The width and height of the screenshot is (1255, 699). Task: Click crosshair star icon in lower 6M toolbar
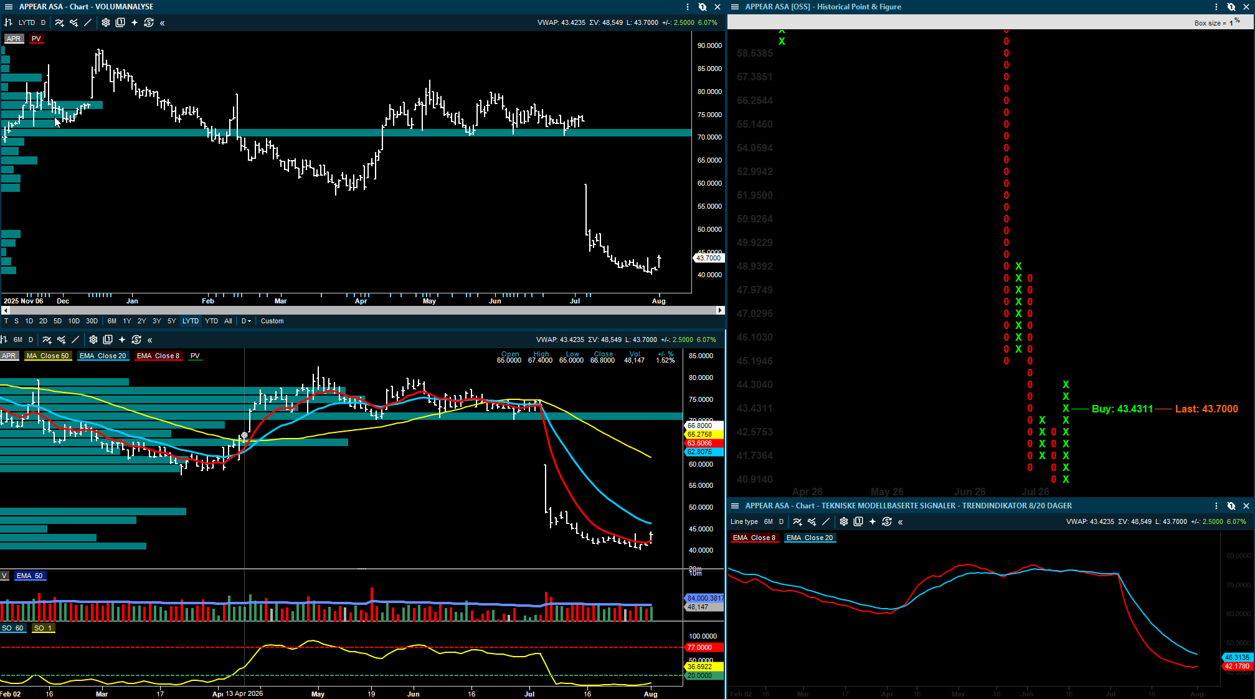click(122, 340)
